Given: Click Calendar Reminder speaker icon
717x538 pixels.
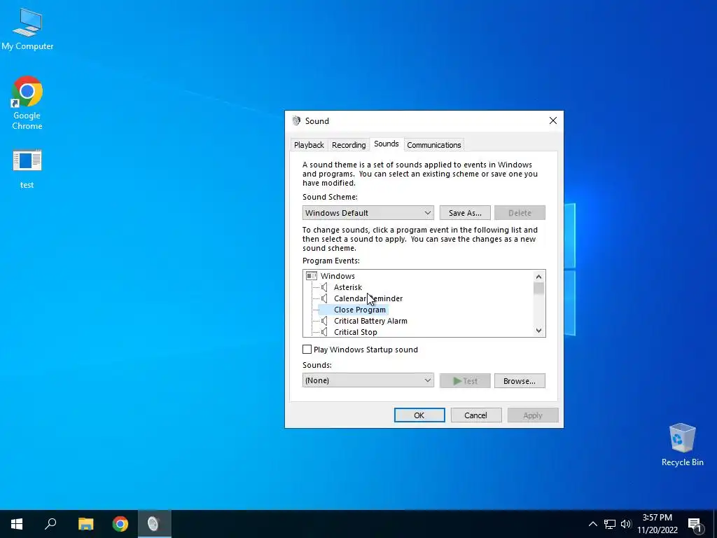Looking at the screenshot, I should (x=324, y=298).
